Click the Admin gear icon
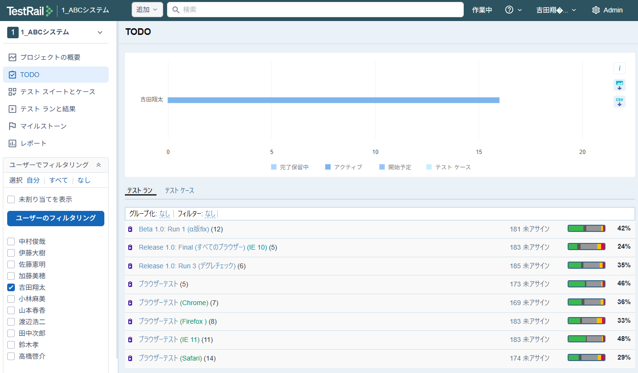This screenshot has width=638, height=373. (x=596, y=10)
